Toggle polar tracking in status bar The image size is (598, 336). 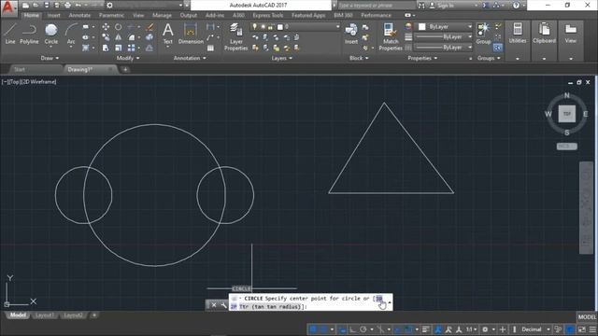(363, 329)
